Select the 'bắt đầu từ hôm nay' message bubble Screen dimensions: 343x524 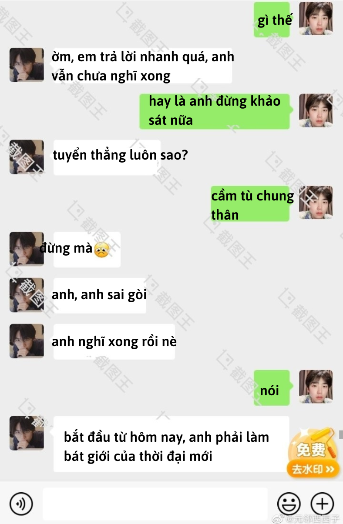click(171, 444)
